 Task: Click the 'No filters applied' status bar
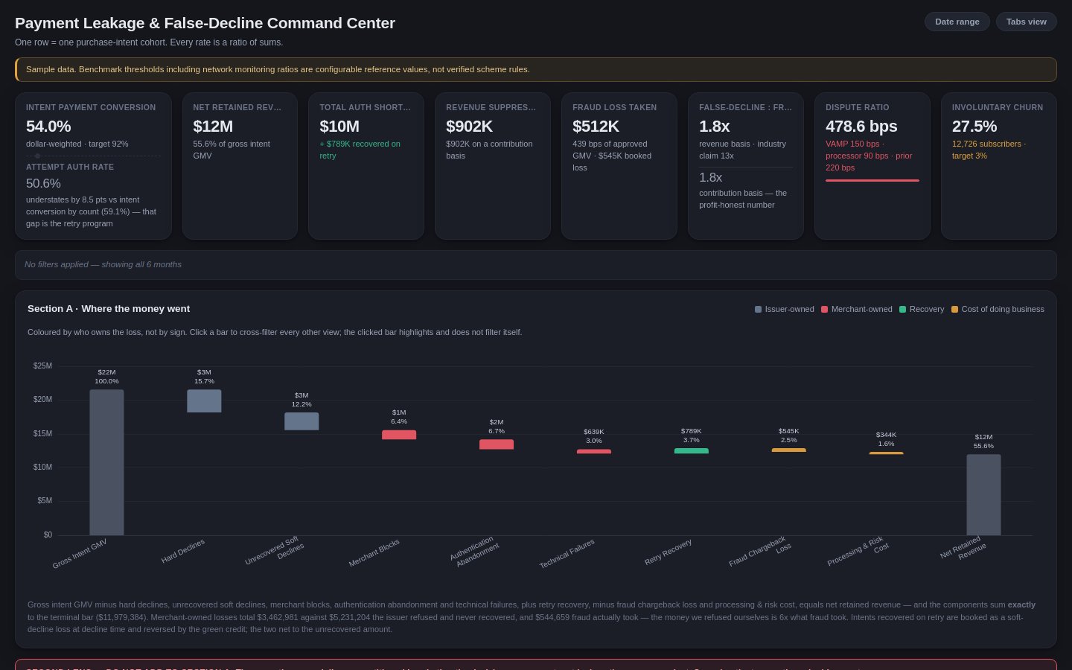[x=536, y=264]
